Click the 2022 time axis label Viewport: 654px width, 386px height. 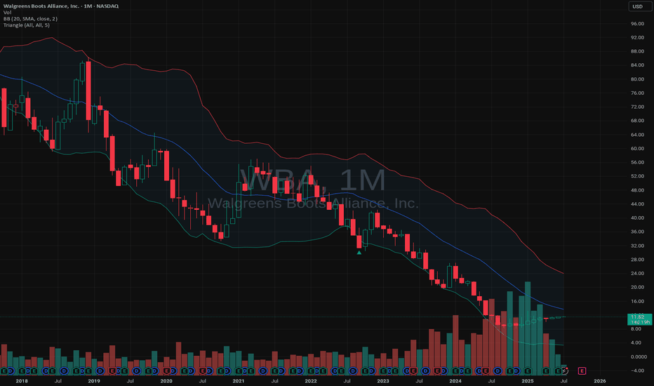tap(311, 381)
